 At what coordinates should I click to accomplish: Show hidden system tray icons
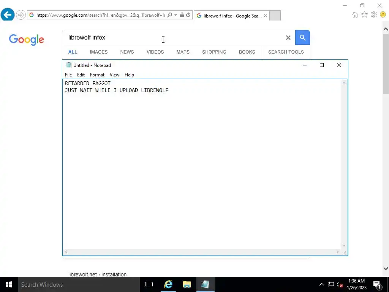[x=321, y=284]
